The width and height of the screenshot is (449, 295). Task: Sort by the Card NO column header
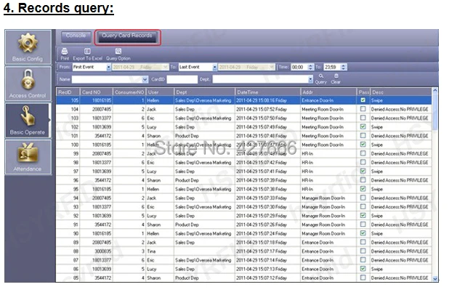coord(96,92)
